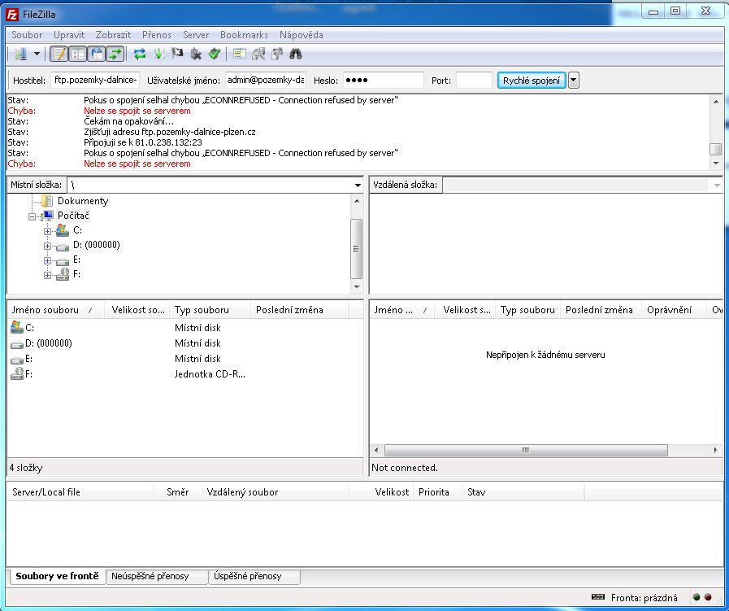Toggle the remote directory tree display
Viewport: 729px width, 611px height.
click(97, 54)
